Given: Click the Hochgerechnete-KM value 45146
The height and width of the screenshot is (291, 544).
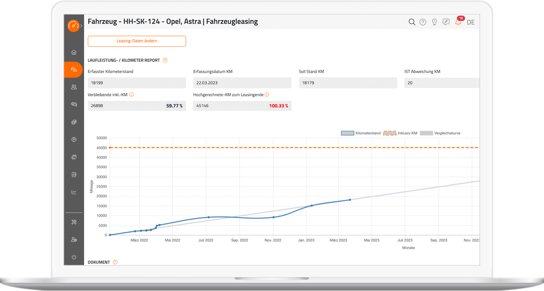Looking at the screenshot, I should coord(229,106).
